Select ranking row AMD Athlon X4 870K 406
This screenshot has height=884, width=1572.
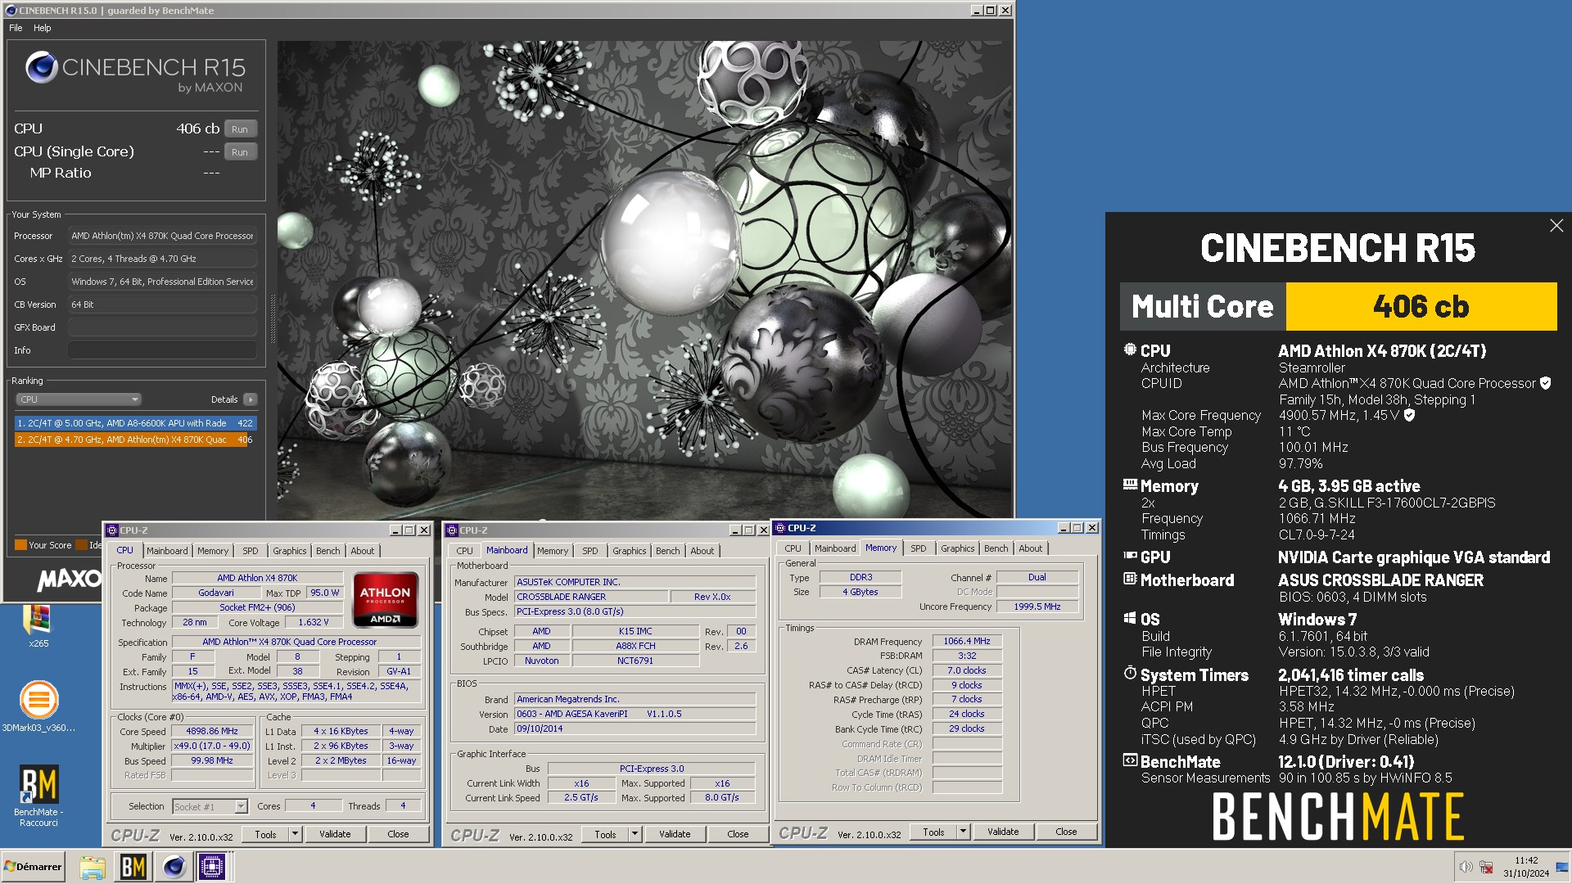point(136,440)
